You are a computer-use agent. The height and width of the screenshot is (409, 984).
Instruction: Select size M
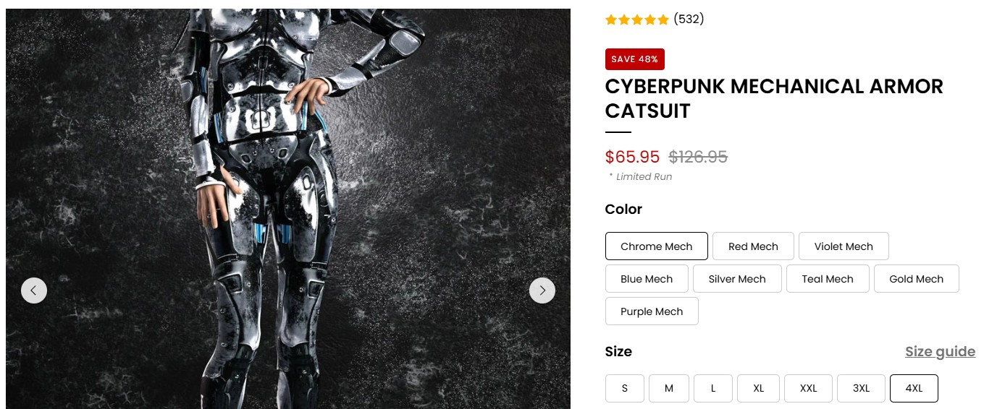click(x=669, y=388)
